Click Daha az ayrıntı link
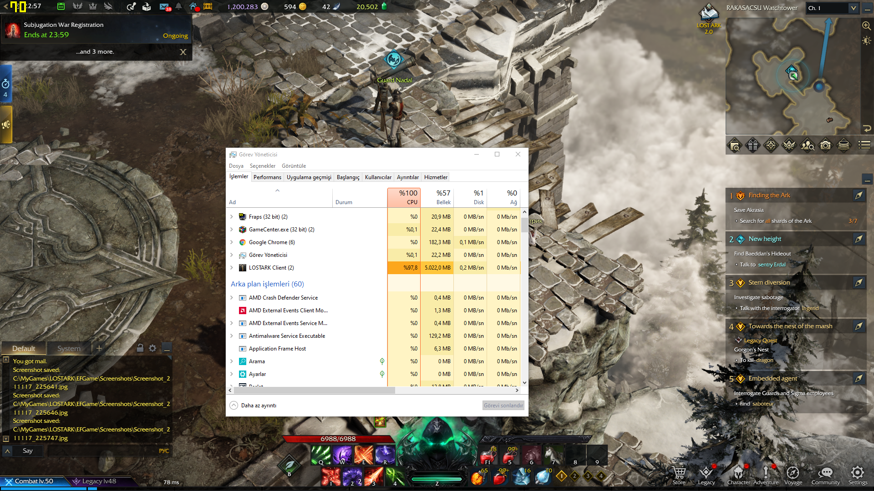Screen dimensions: 874x491 coord(258,406)
